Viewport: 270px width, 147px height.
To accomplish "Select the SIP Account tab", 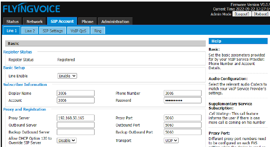I will pyautogui.click(x=62, y=21).
